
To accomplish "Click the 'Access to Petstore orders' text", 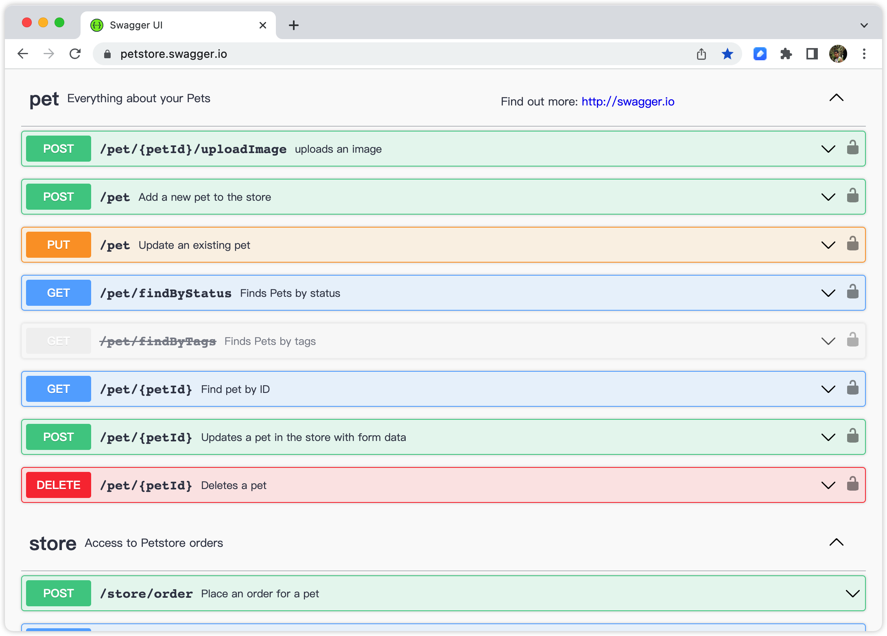I will [154, 543].
